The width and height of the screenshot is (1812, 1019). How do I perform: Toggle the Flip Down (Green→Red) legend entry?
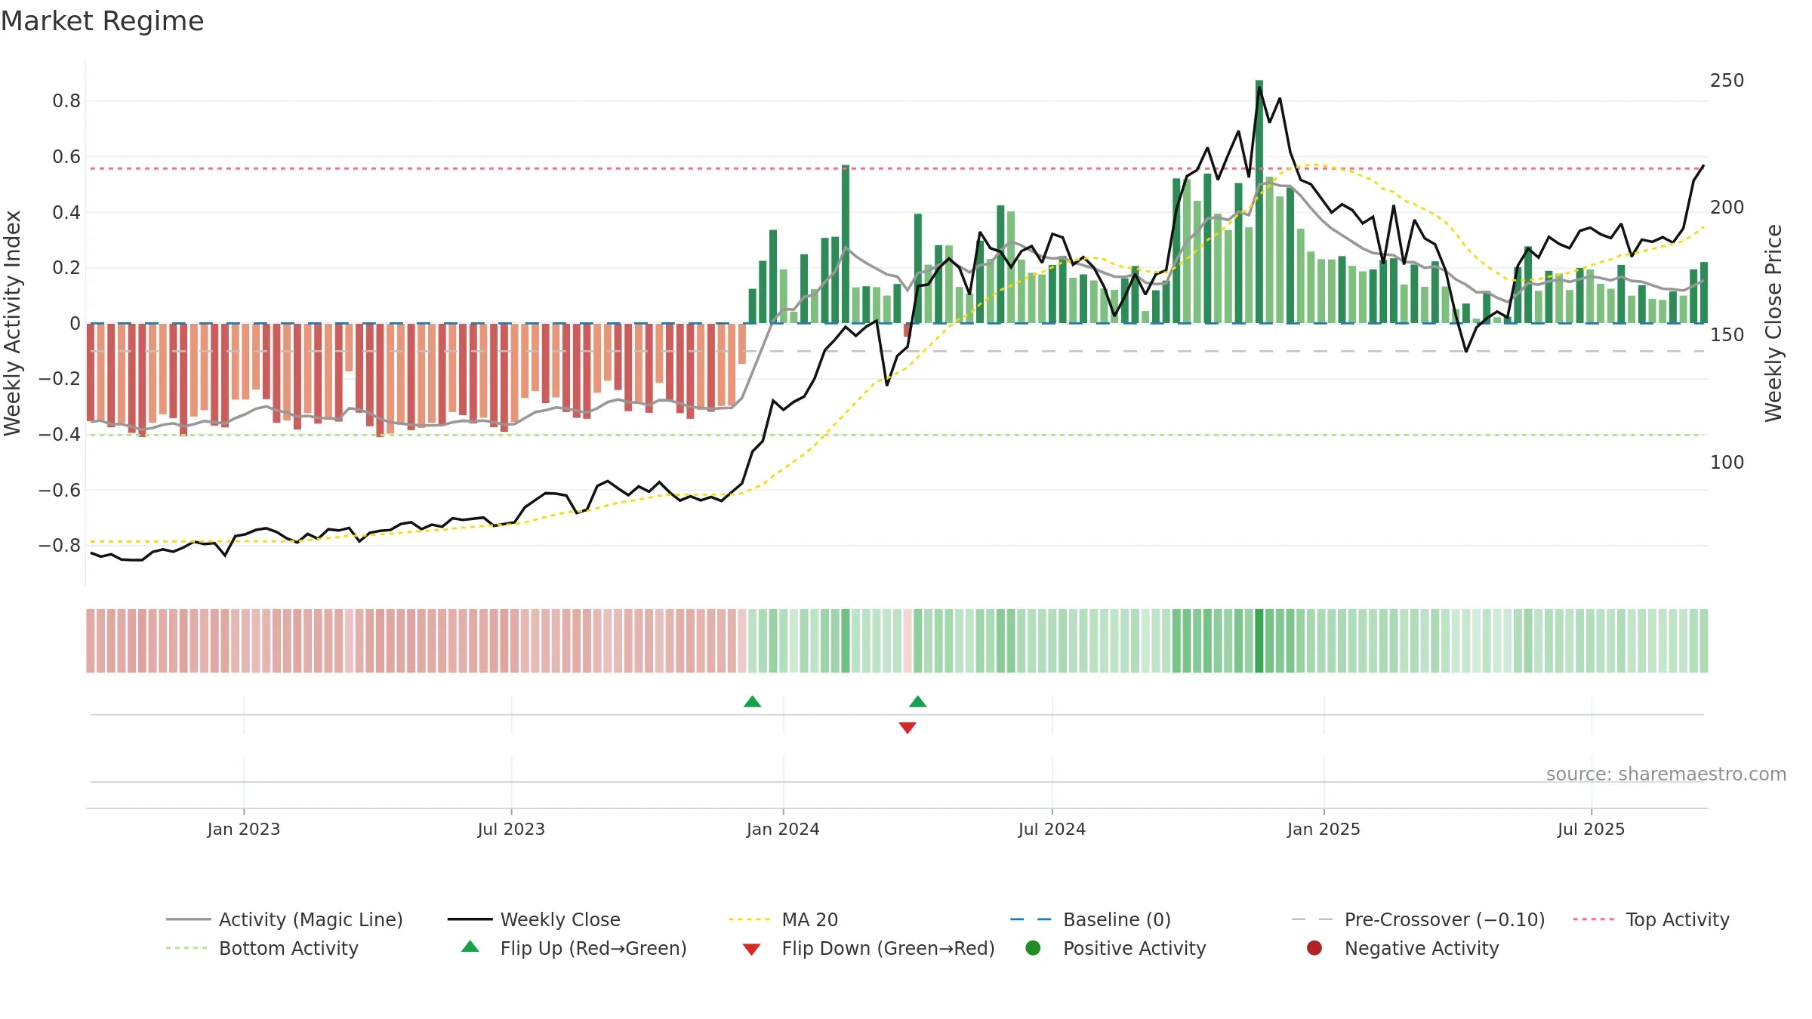click(868, 948)
